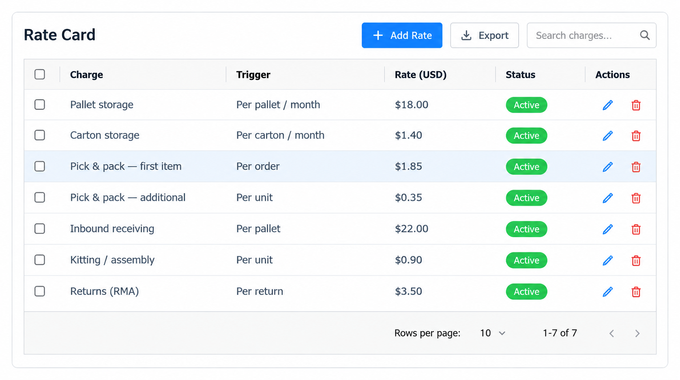680x380 pixels.
Task: Click the $3.50 rate value
Action: tap(408, 291)
